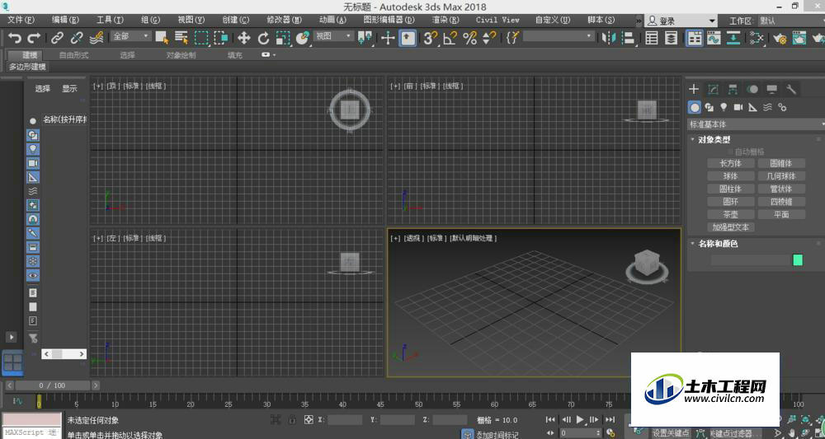Screen dimensions: 825x439
Task: Toggle the 3D Snaps button
Action: click(431, 38)
